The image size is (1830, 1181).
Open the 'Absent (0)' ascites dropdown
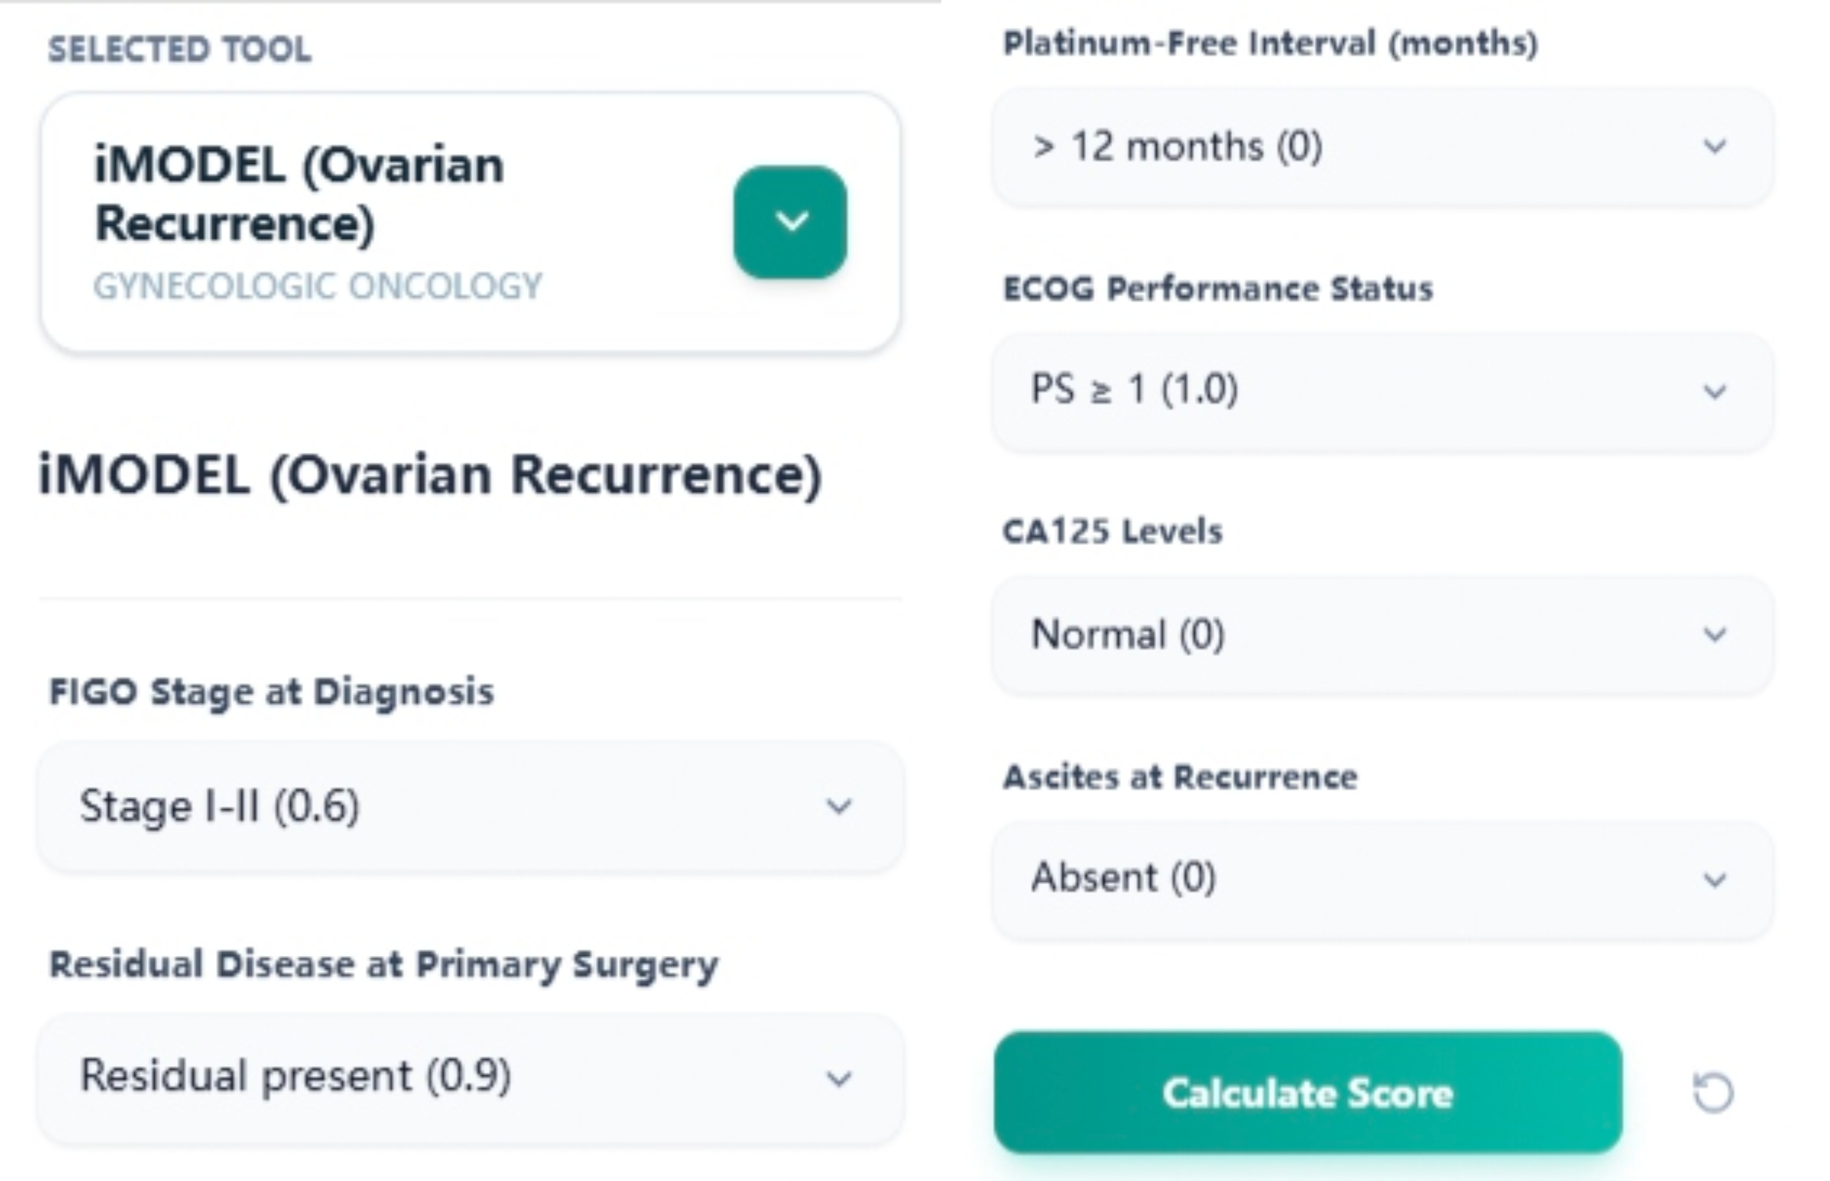click(1365, 878)
